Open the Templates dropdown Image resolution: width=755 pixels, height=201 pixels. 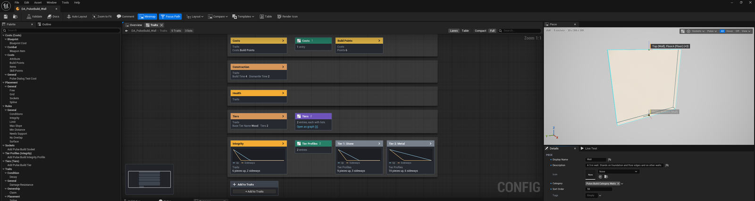coord(243,16)
